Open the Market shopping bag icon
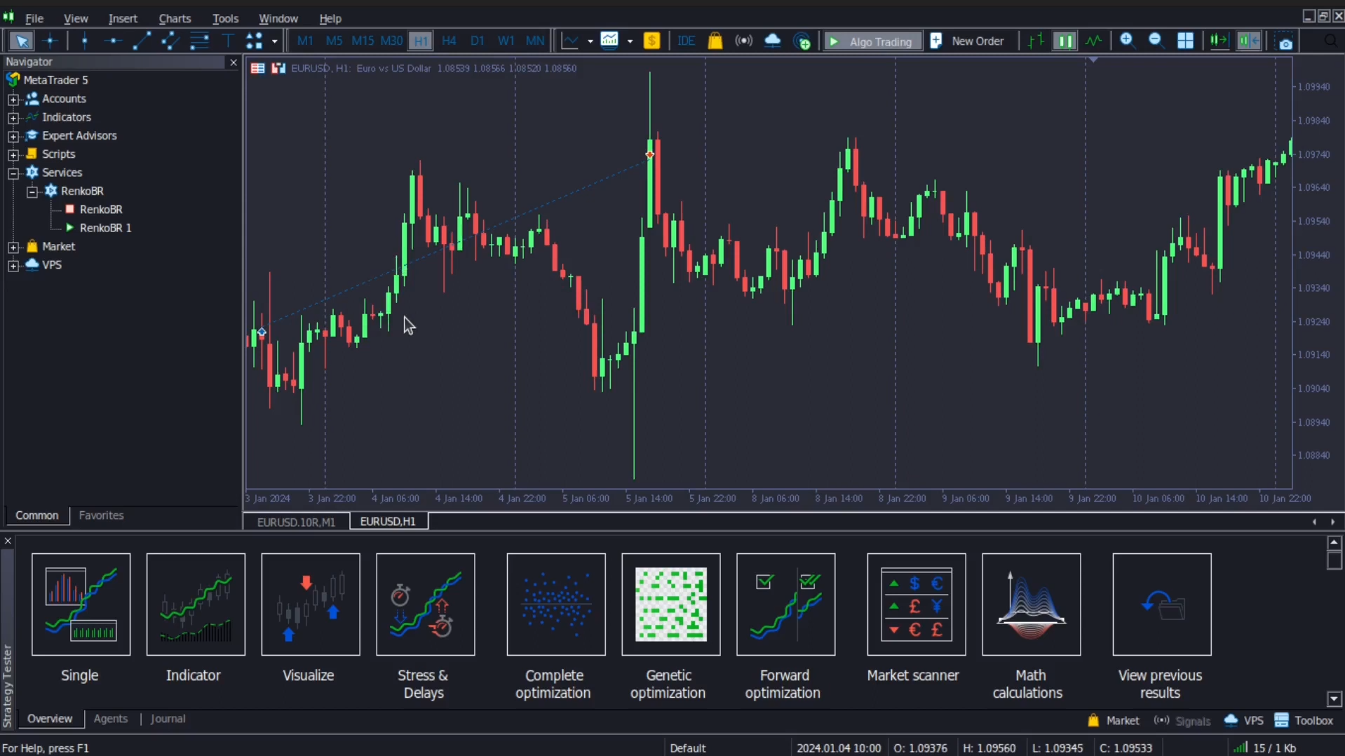 tap(715, 41)
